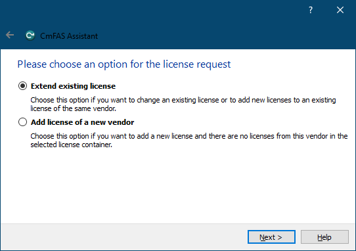Click the blank white area below the options
Screen dimensions: 356x251
[x=177, y=186]
